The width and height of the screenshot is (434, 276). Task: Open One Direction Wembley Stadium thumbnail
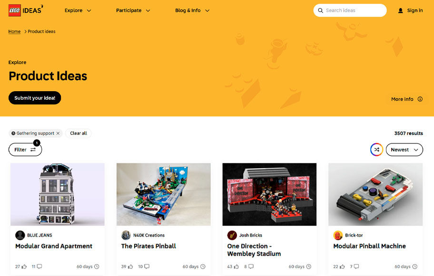269,194
